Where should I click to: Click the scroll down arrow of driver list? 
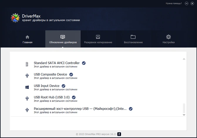coord(184,115)
